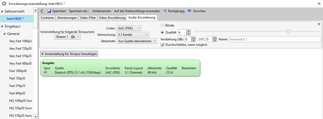
Task: Click the 5.1 Channels layout value
Action: point(133,72)
